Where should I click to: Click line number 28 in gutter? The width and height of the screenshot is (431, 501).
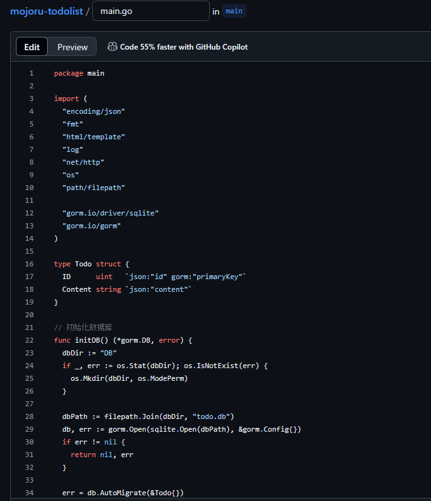click(29, 416)
